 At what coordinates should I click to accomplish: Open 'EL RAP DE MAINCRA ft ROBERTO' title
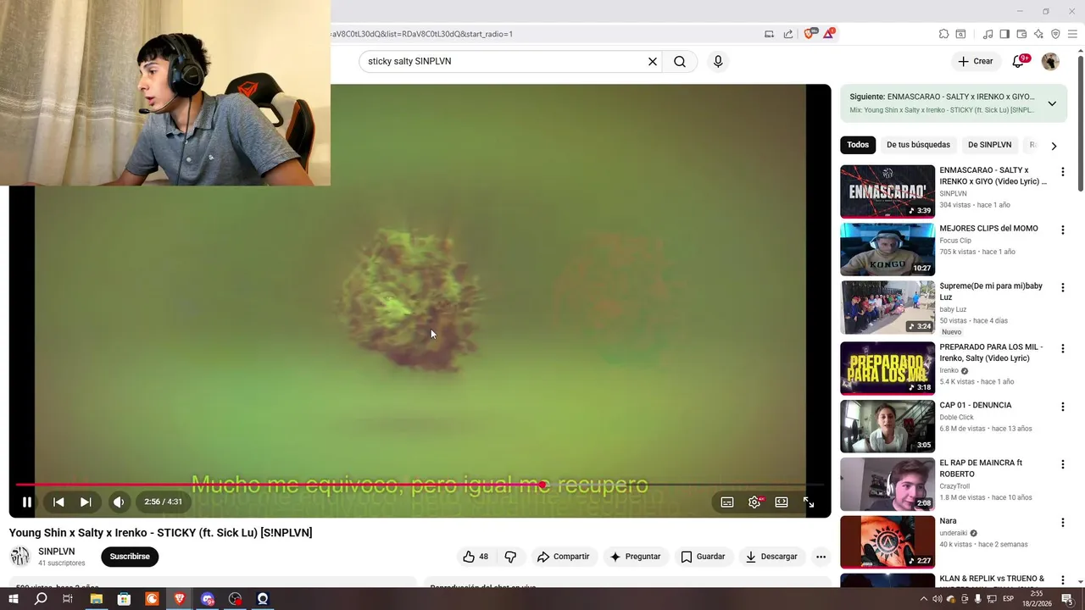pyautogui.click(x=981, y=469)
